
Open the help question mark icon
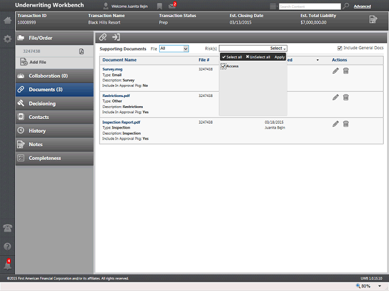pyautogui.click(x=7, y=247)
